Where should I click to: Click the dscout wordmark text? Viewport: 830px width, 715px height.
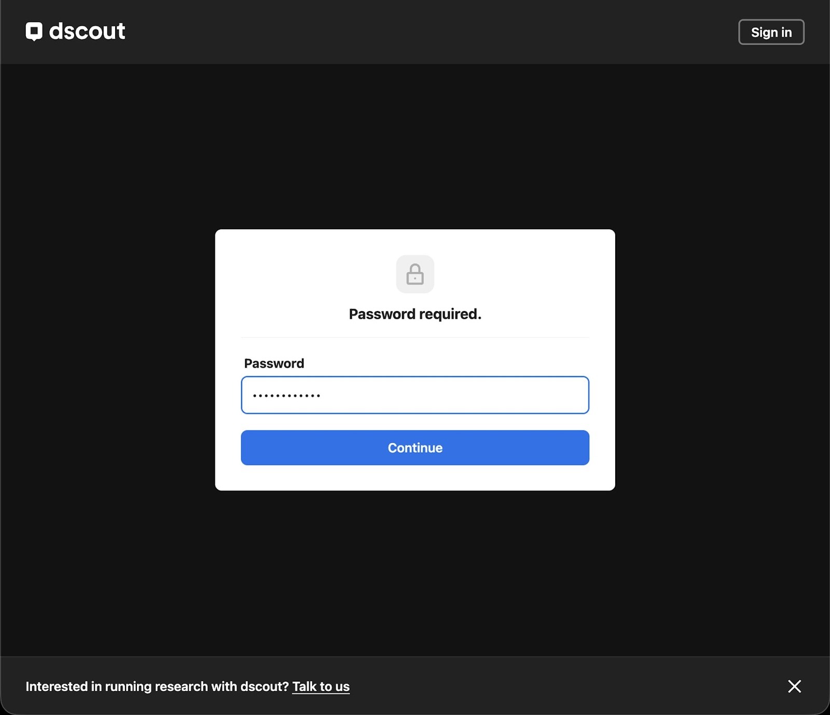click(87, 32)
